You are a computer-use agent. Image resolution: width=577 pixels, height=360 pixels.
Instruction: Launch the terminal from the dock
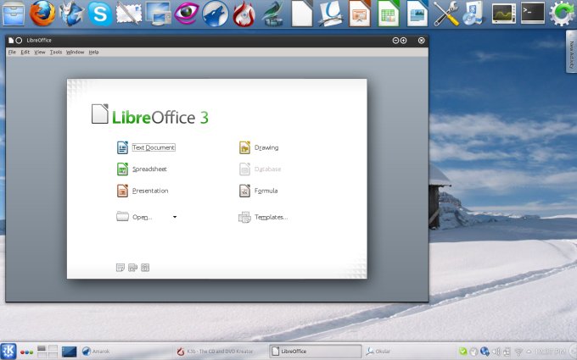pos(533,14)
